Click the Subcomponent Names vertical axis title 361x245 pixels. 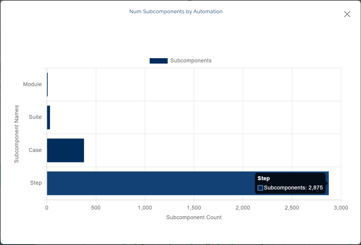tap(17, 134)
